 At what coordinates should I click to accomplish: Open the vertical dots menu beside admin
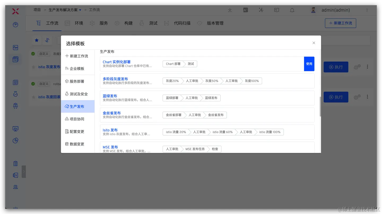pyautogui.click(x=367, y=10)
